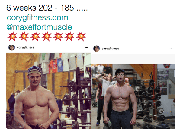Open the left post's three-dot menu
This screenshot has height=132, width=180.
pyautogui.click(x=86, y=47)
